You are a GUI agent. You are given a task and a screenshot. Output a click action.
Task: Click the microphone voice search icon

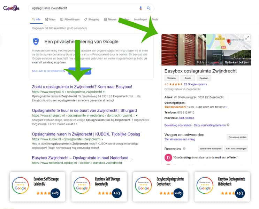point(140,8)
